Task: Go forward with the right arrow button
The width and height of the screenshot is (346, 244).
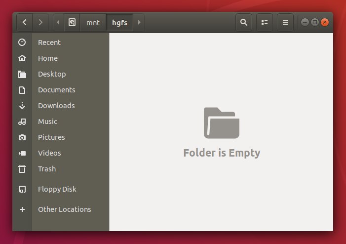Action: click(40, 22)
